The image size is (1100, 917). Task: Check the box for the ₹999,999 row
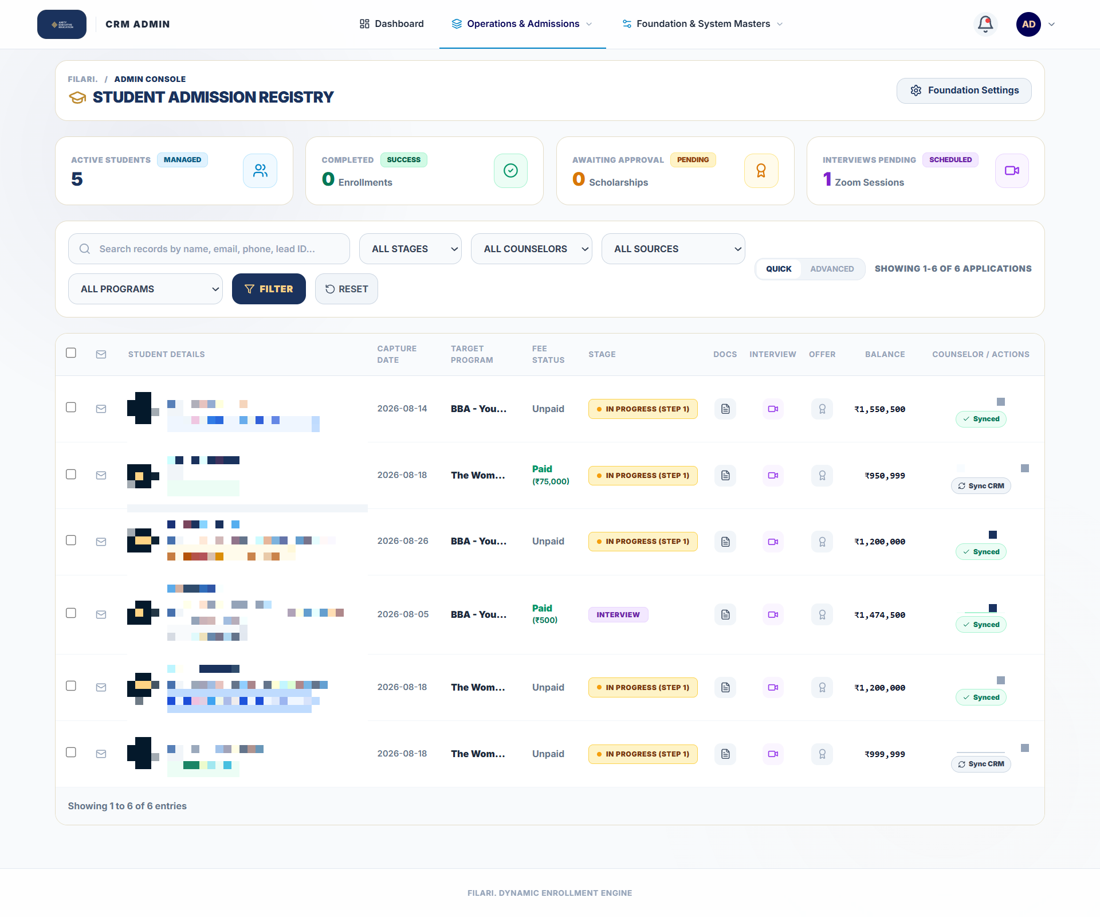coord(71,752)
